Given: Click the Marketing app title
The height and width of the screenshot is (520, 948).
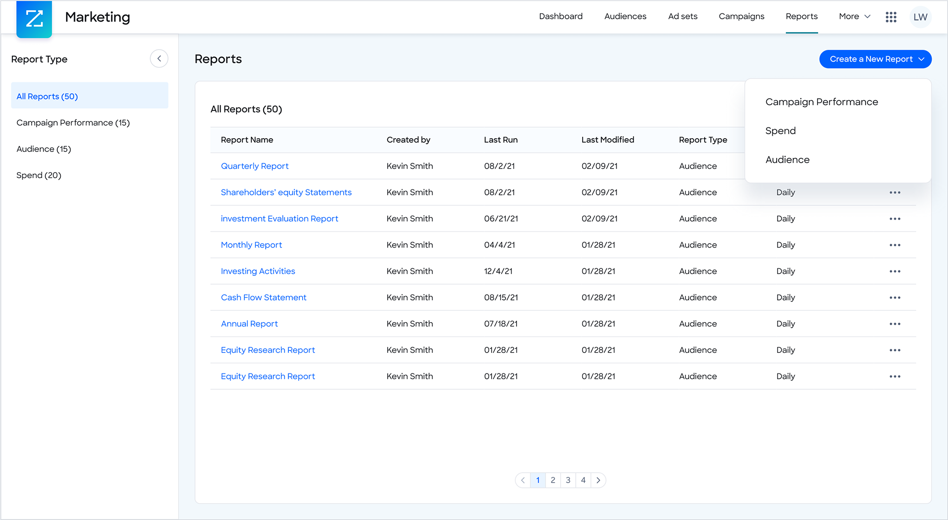Looking at the screenshot, I should 97,17.
